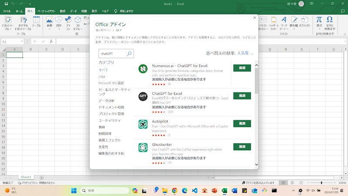348x196 pixels.
Task: Open the File (ファイル) tab
Action: pyautogui.click(x=7, y=11)
